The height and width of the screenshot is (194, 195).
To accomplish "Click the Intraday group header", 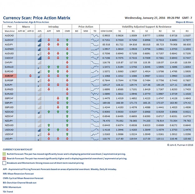I will coord(53,27).
